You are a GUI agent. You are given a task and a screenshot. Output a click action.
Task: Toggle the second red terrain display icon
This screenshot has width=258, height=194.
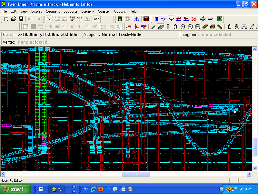[x=186, y=19]
